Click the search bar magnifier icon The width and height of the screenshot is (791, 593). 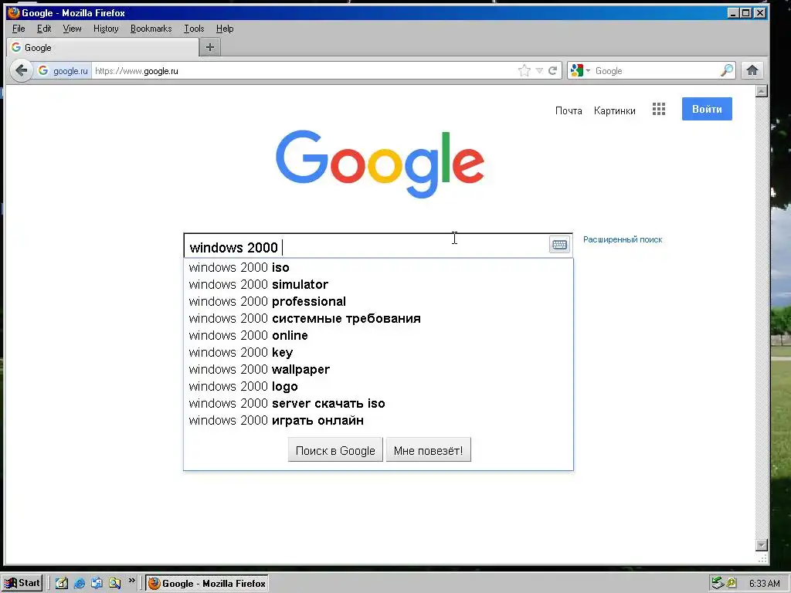tap(726, 70)
